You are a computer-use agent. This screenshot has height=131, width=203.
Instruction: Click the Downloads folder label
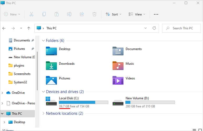click(67, 64)
